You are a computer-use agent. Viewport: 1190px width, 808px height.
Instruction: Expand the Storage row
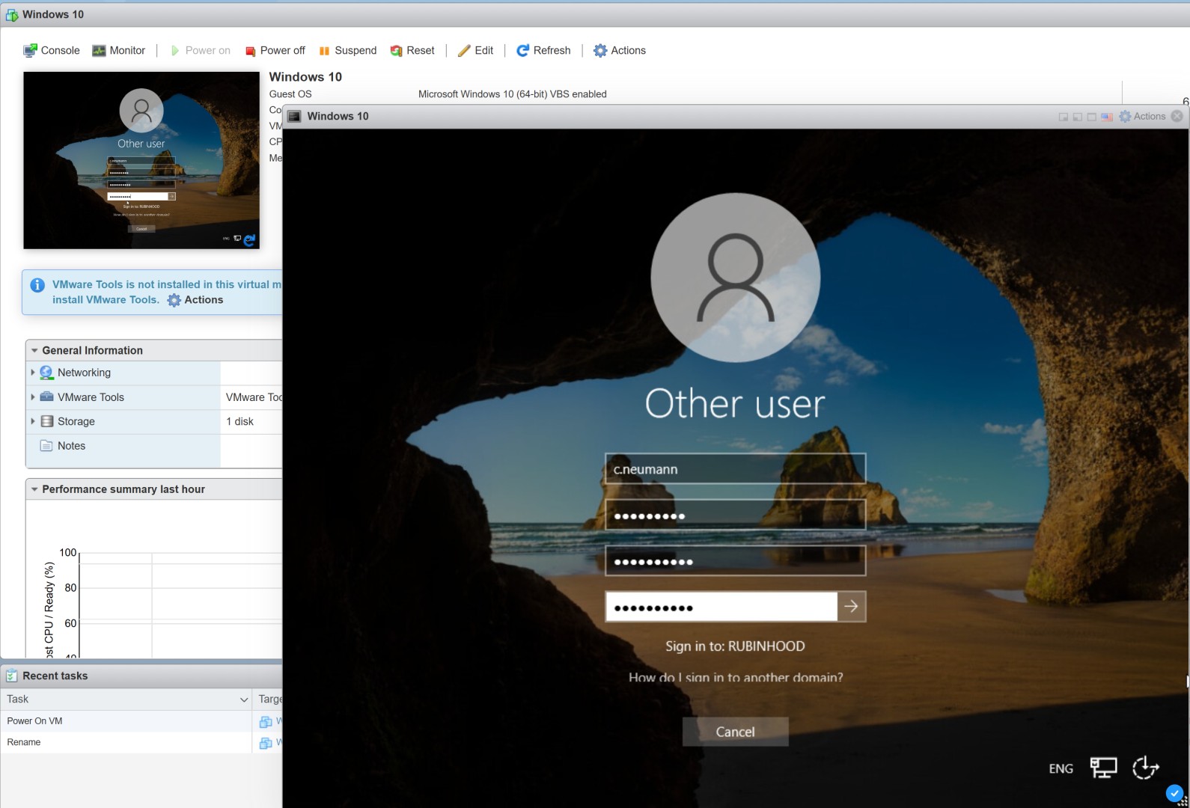(x=32, y=421)
